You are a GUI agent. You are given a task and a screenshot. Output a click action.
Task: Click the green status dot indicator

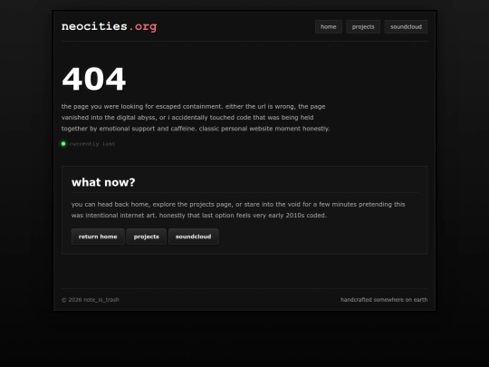pos(63,144)
